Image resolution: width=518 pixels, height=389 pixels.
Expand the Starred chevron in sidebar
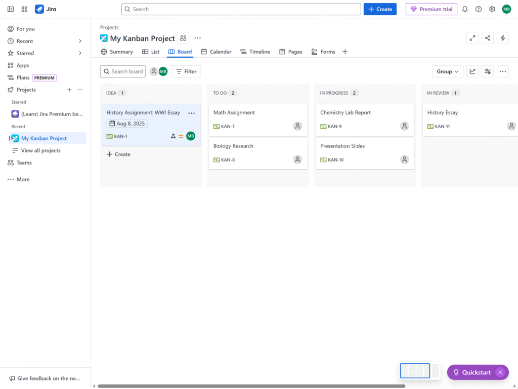80,53
